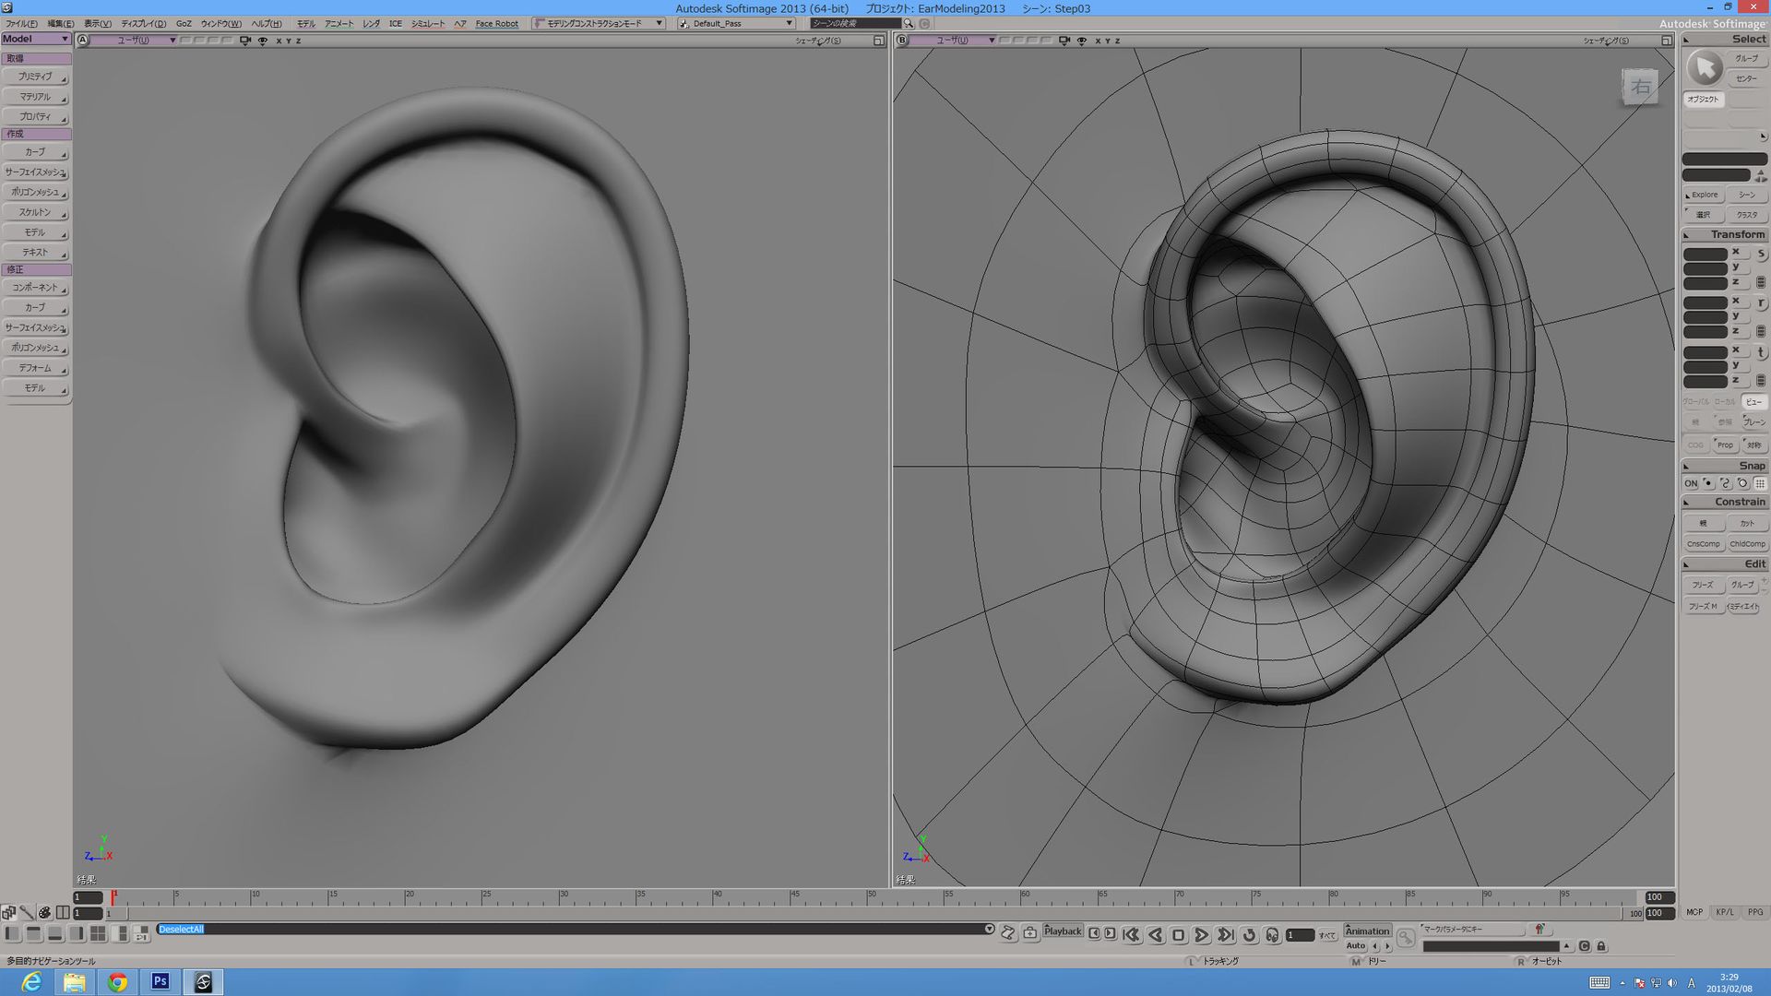This screenshot has height=996, width=1771.
Task: Click the palette icon in the lower-left toolbar
Action: (45, 913)
